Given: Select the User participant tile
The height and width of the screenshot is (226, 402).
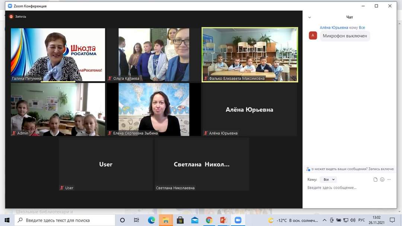Looking at the screenshot, I should [106, 164].
